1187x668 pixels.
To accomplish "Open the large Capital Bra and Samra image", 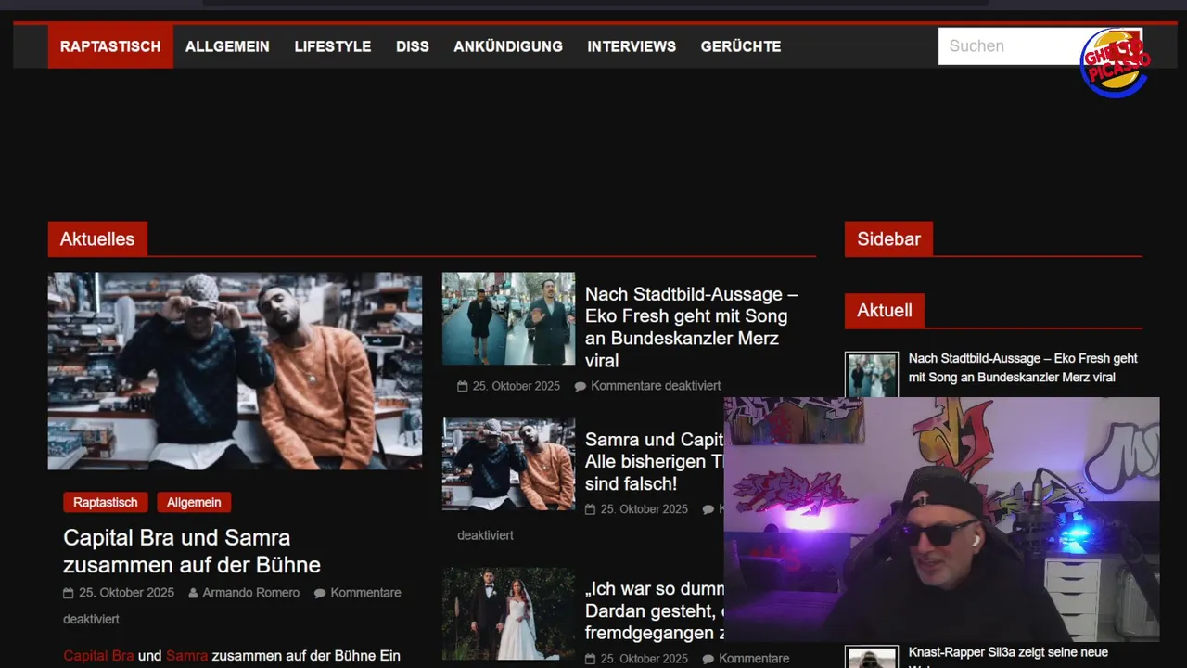I will coord(235,371).
